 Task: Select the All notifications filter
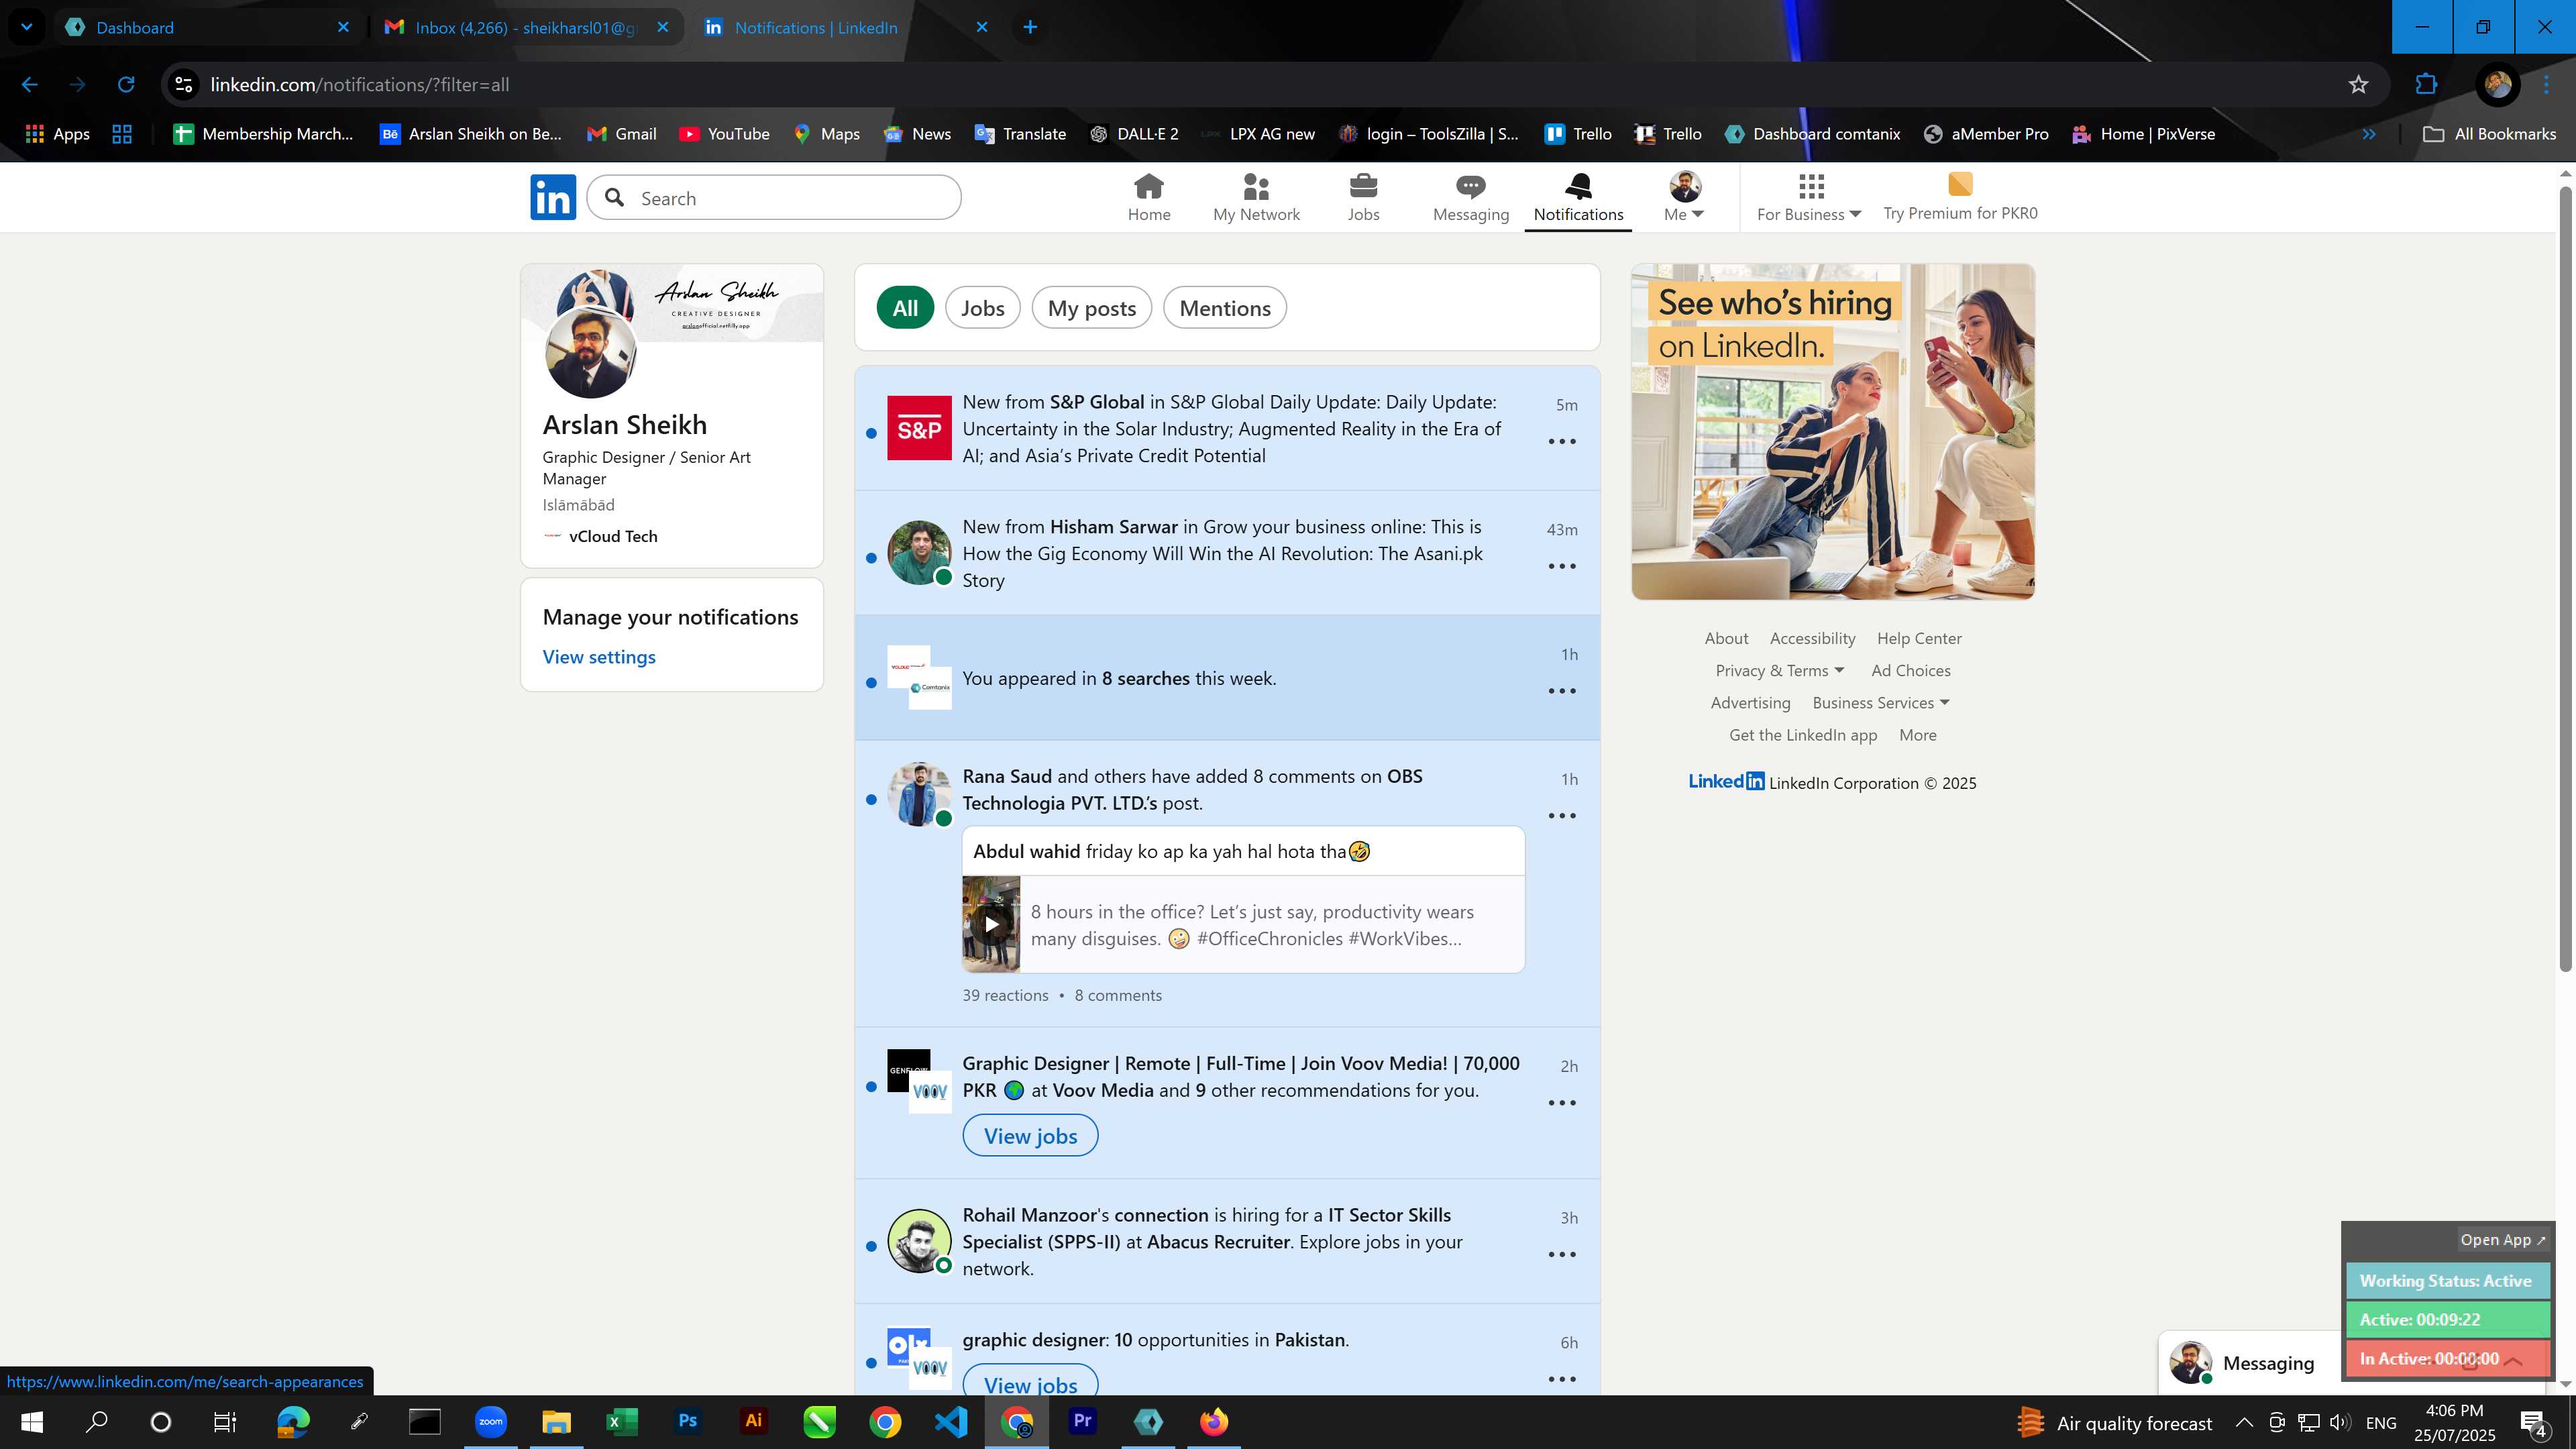pos(905,308)
